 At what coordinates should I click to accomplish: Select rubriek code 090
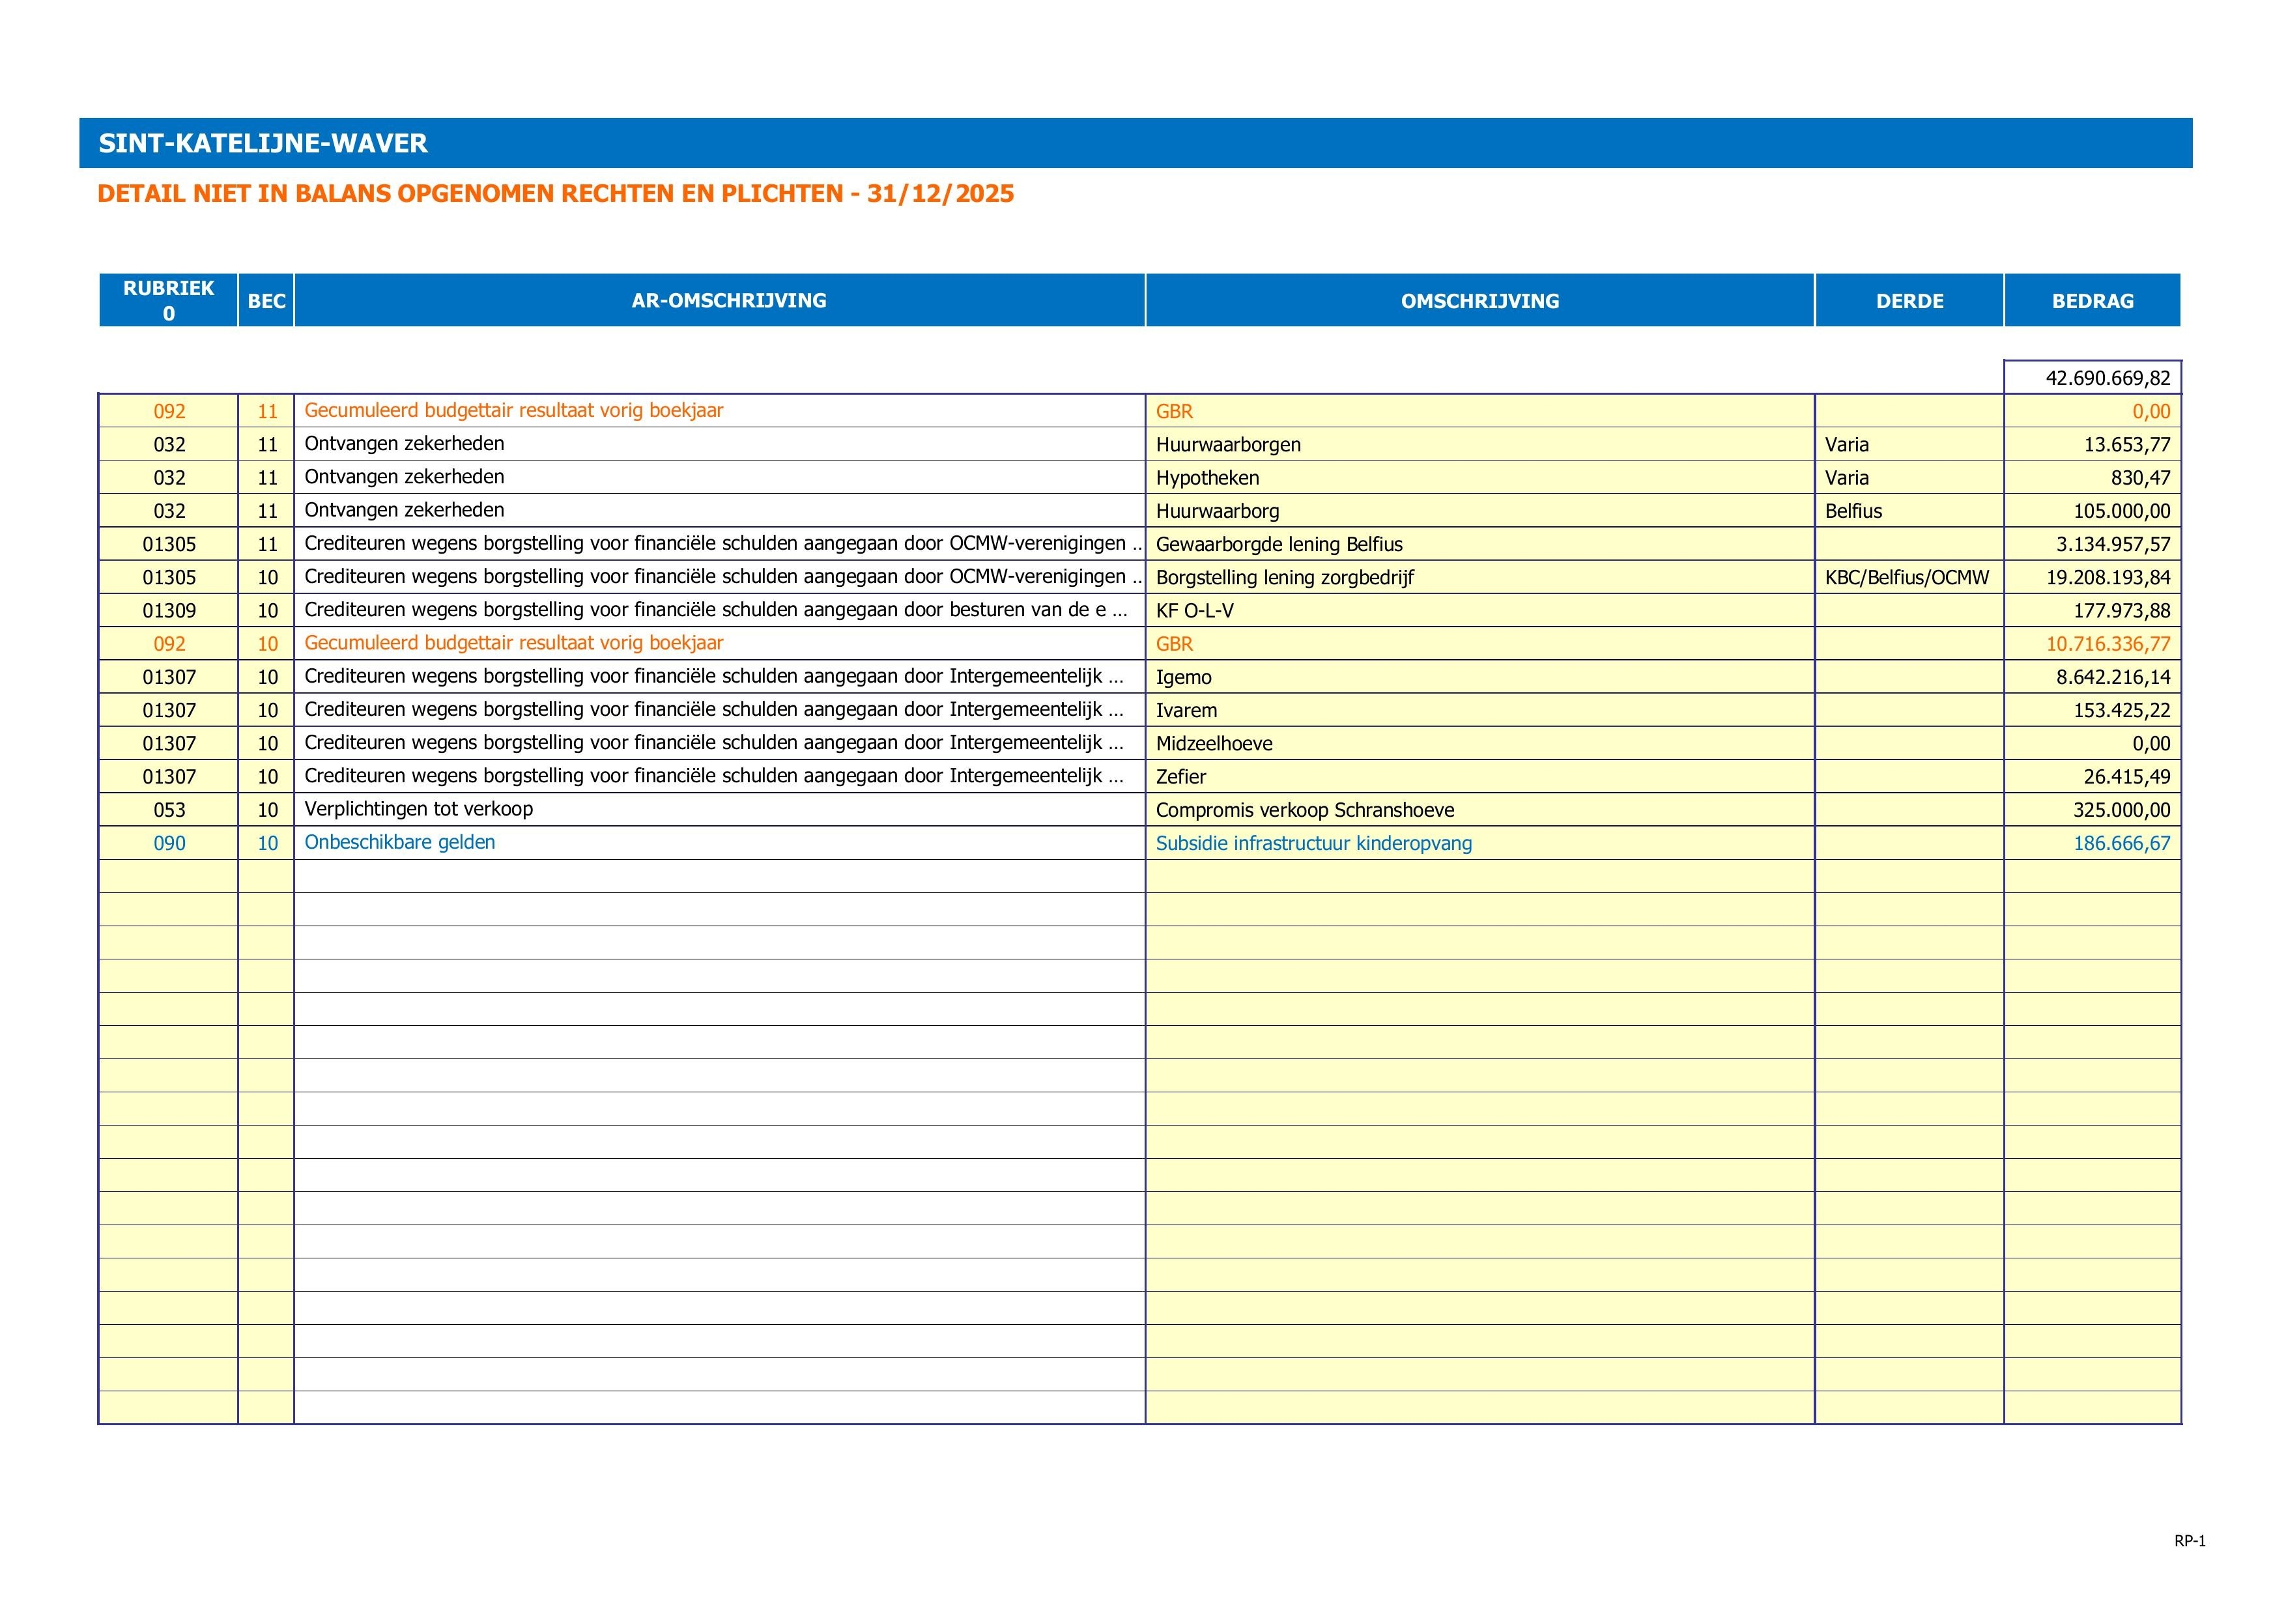click(168, 842)
